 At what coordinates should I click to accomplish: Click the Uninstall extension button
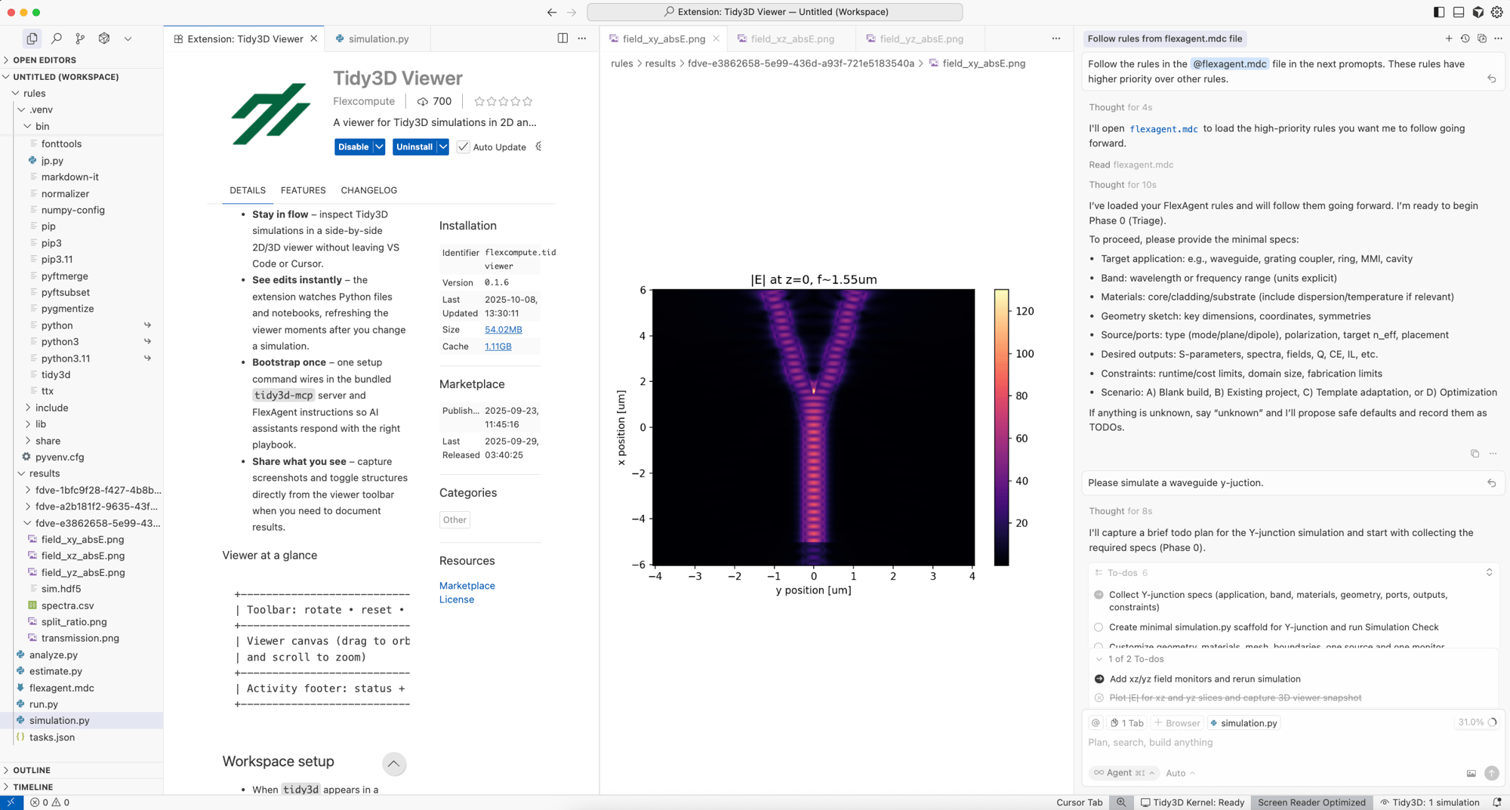click(414, 147)
